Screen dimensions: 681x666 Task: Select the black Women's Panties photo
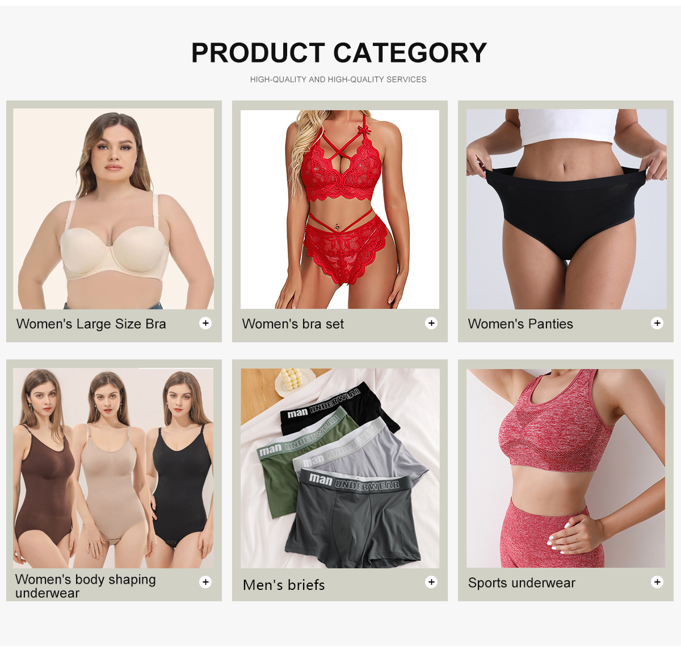(x=566, y=209)
